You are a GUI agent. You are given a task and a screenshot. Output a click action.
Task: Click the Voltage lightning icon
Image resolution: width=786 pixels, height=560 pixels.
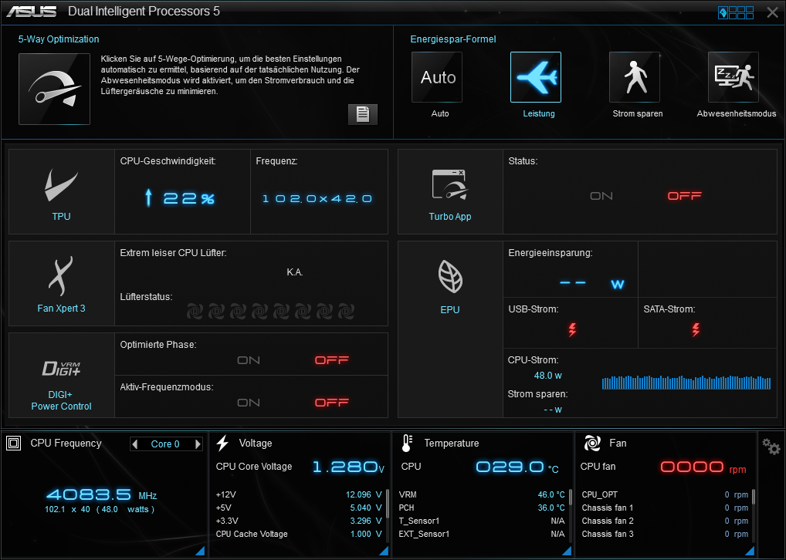[222, 443]
